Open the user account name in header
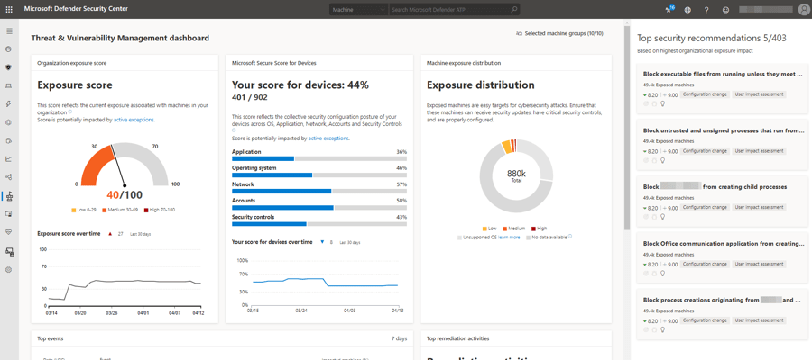 [x=766, y=9]
